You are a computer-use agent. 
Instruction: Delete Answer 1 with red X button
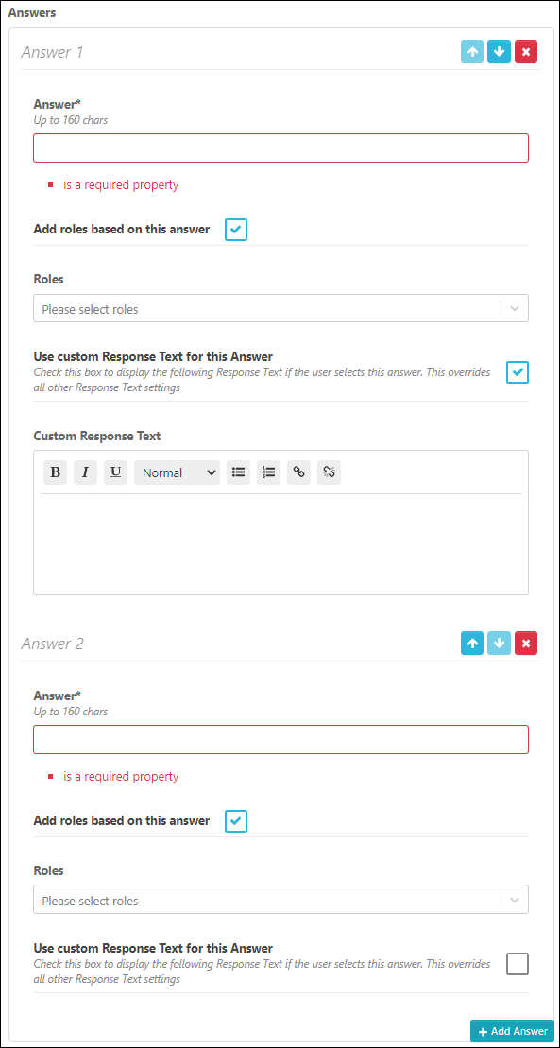coord(526,52)
